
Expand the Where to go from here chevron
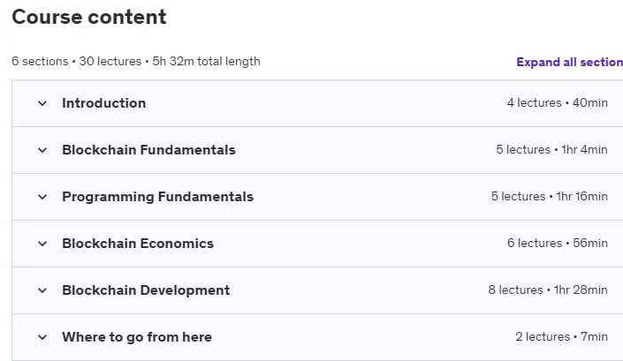click(42, 337)
